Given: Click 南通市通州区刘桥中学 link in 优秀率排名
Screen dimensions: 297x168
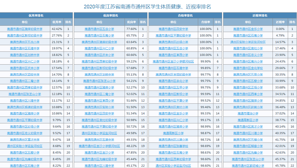Looking at the screenshot, I should point(25,55).
